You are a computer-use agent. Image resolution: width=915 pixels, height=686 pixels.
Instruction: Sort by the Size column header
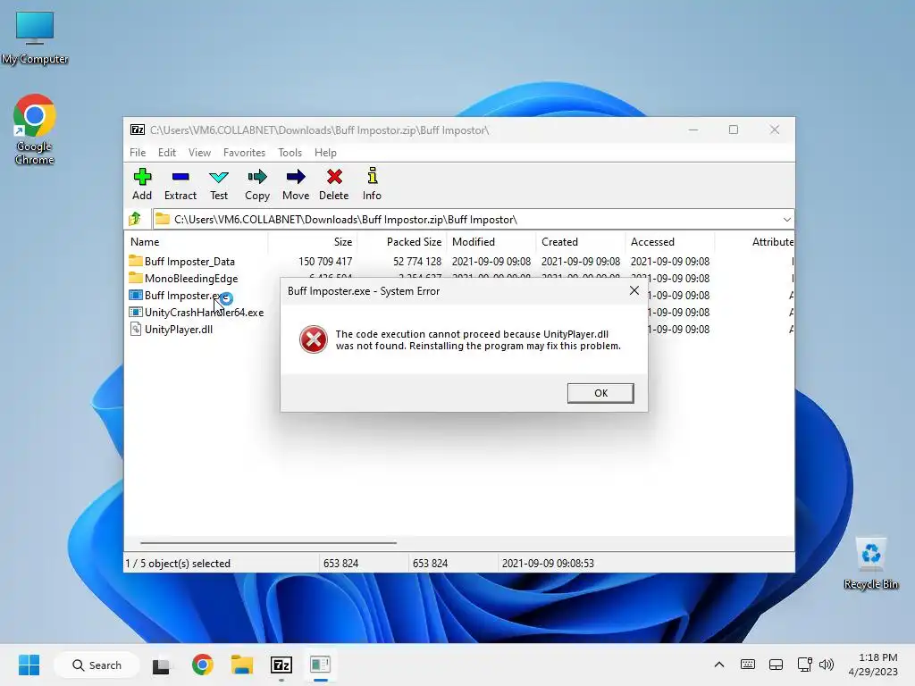click(313, 241)
